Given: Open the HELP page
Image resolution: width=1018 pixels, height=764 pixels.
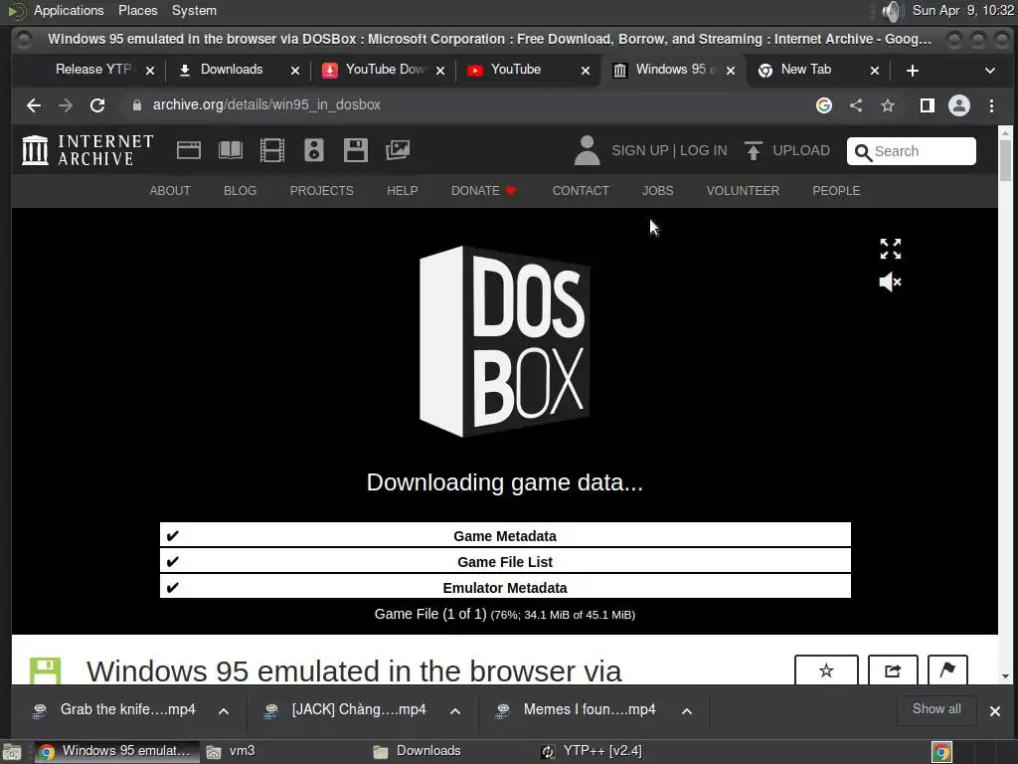Looking at the screenshot, I should pyautogui.click(x=403, y=190).
